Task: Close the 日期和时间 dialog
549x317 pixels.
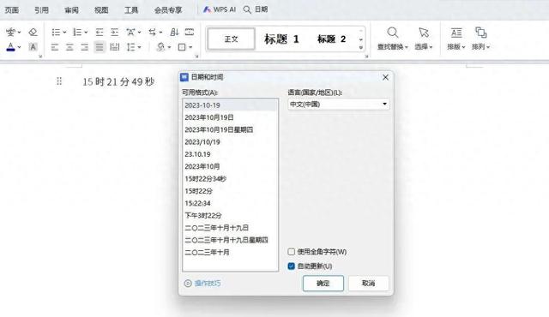Action: (385, 77)
